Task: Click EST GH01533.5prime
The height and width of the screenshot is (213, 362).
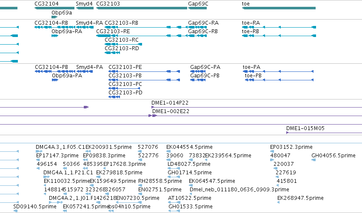Action: coord(191,207)
